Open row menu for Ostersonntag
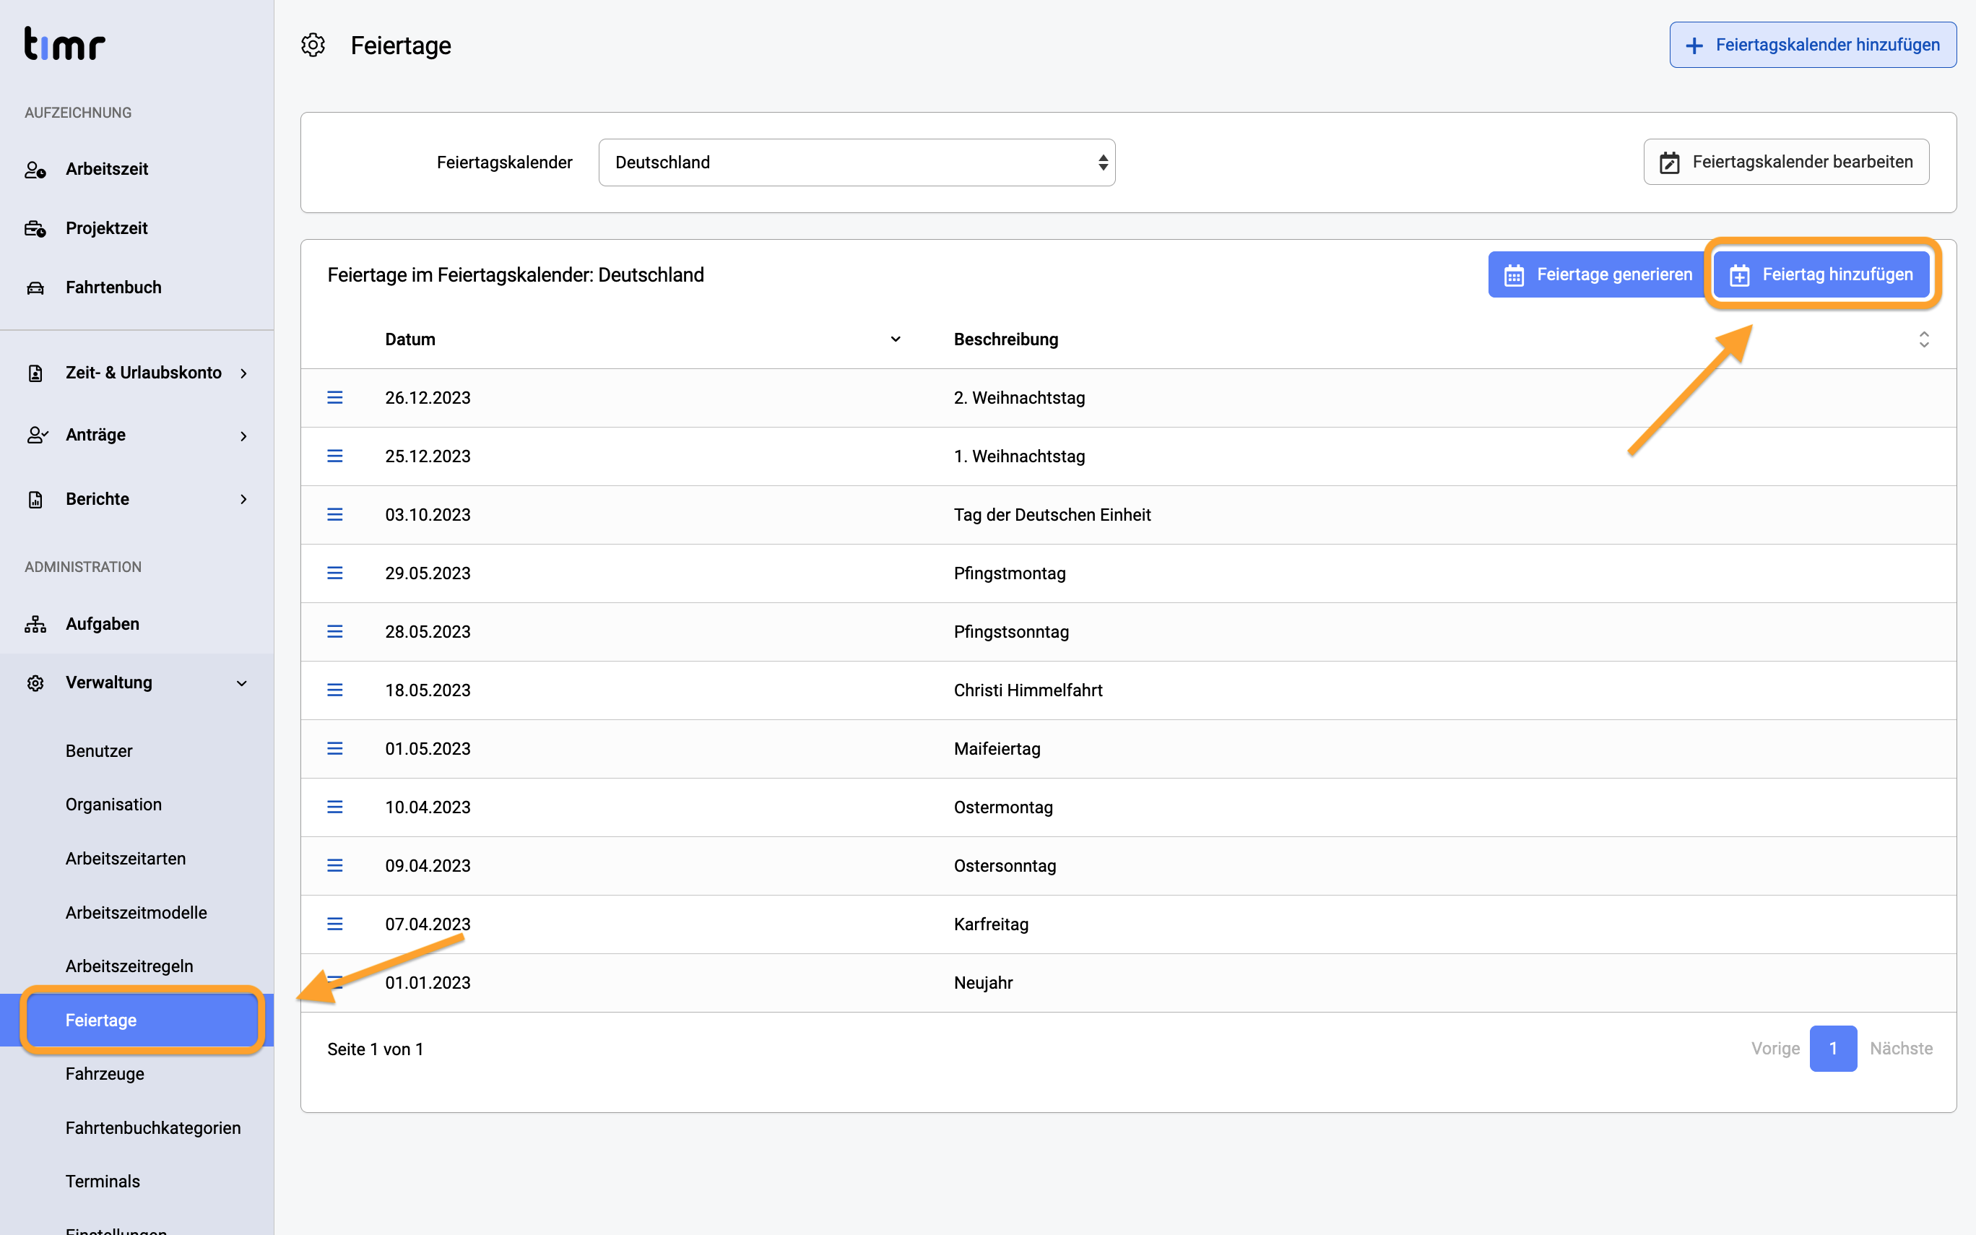The image size is (1976, 1235). (x=335, y=866)
